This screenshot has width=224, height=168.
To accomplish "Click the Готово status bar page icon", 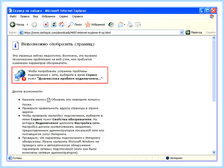I will pos(10,158).
